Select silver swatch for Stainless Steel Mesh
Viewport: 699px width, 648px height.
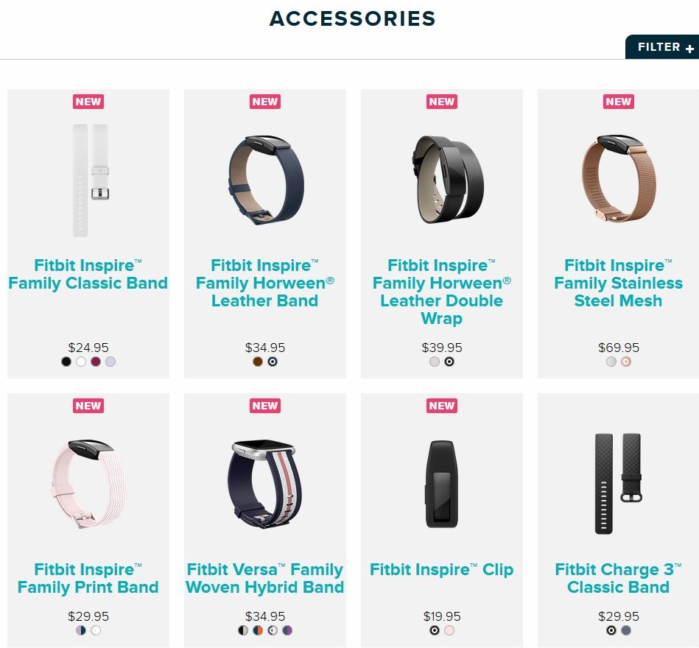(x=611, y=362)
